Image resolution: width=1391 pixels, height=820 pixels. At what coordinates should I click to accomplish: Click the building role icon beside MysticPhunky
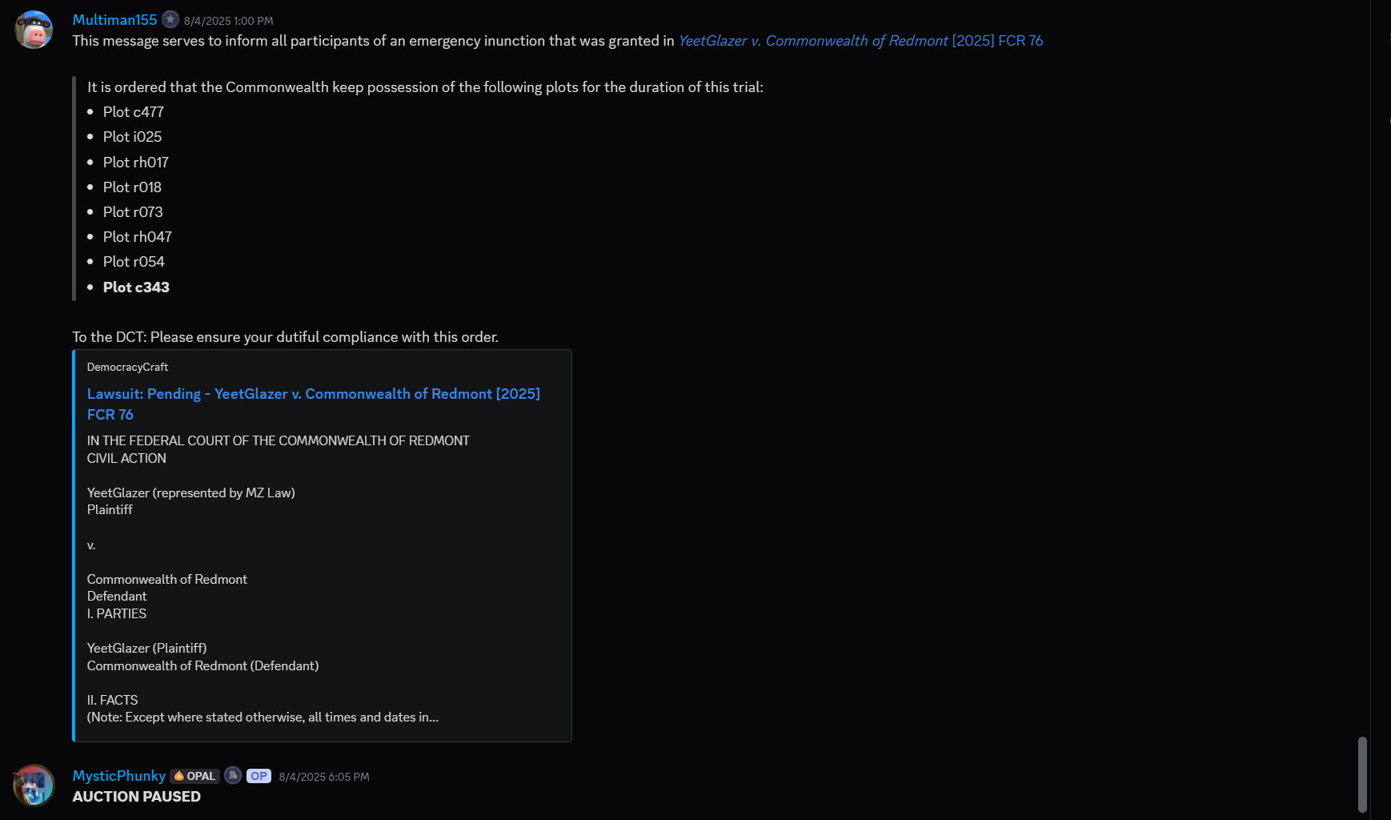(x=233, y=775)
